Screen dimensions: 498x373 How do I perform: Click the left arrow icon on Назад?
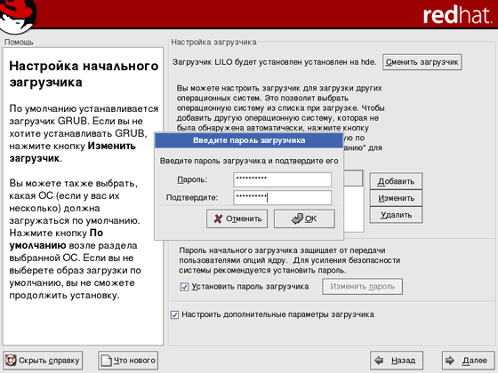(379, 361)
